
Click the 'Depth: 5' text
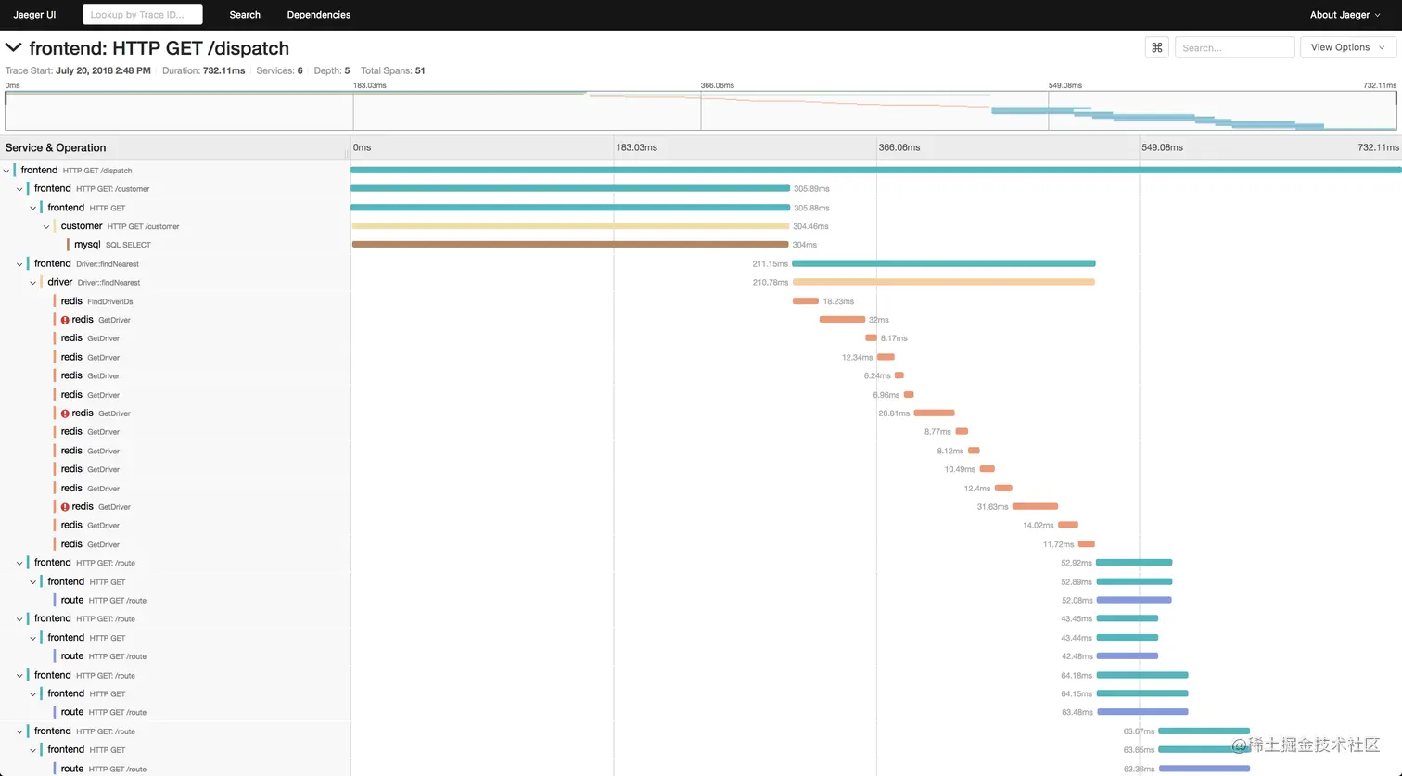tap(332, 70)
